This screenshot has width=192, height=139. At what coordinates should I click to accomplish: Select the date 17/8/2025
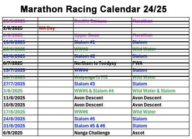14,112
